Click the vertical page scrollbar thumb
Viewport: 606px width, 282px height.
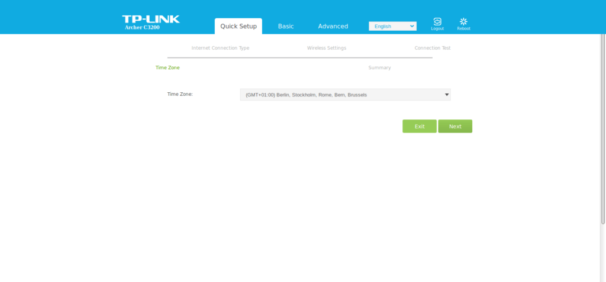pos(602,130)
